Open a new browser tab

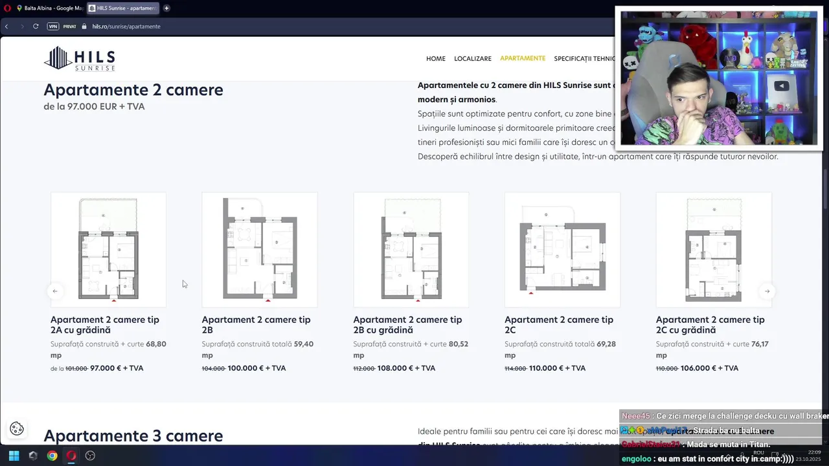[x=166, y=8]
